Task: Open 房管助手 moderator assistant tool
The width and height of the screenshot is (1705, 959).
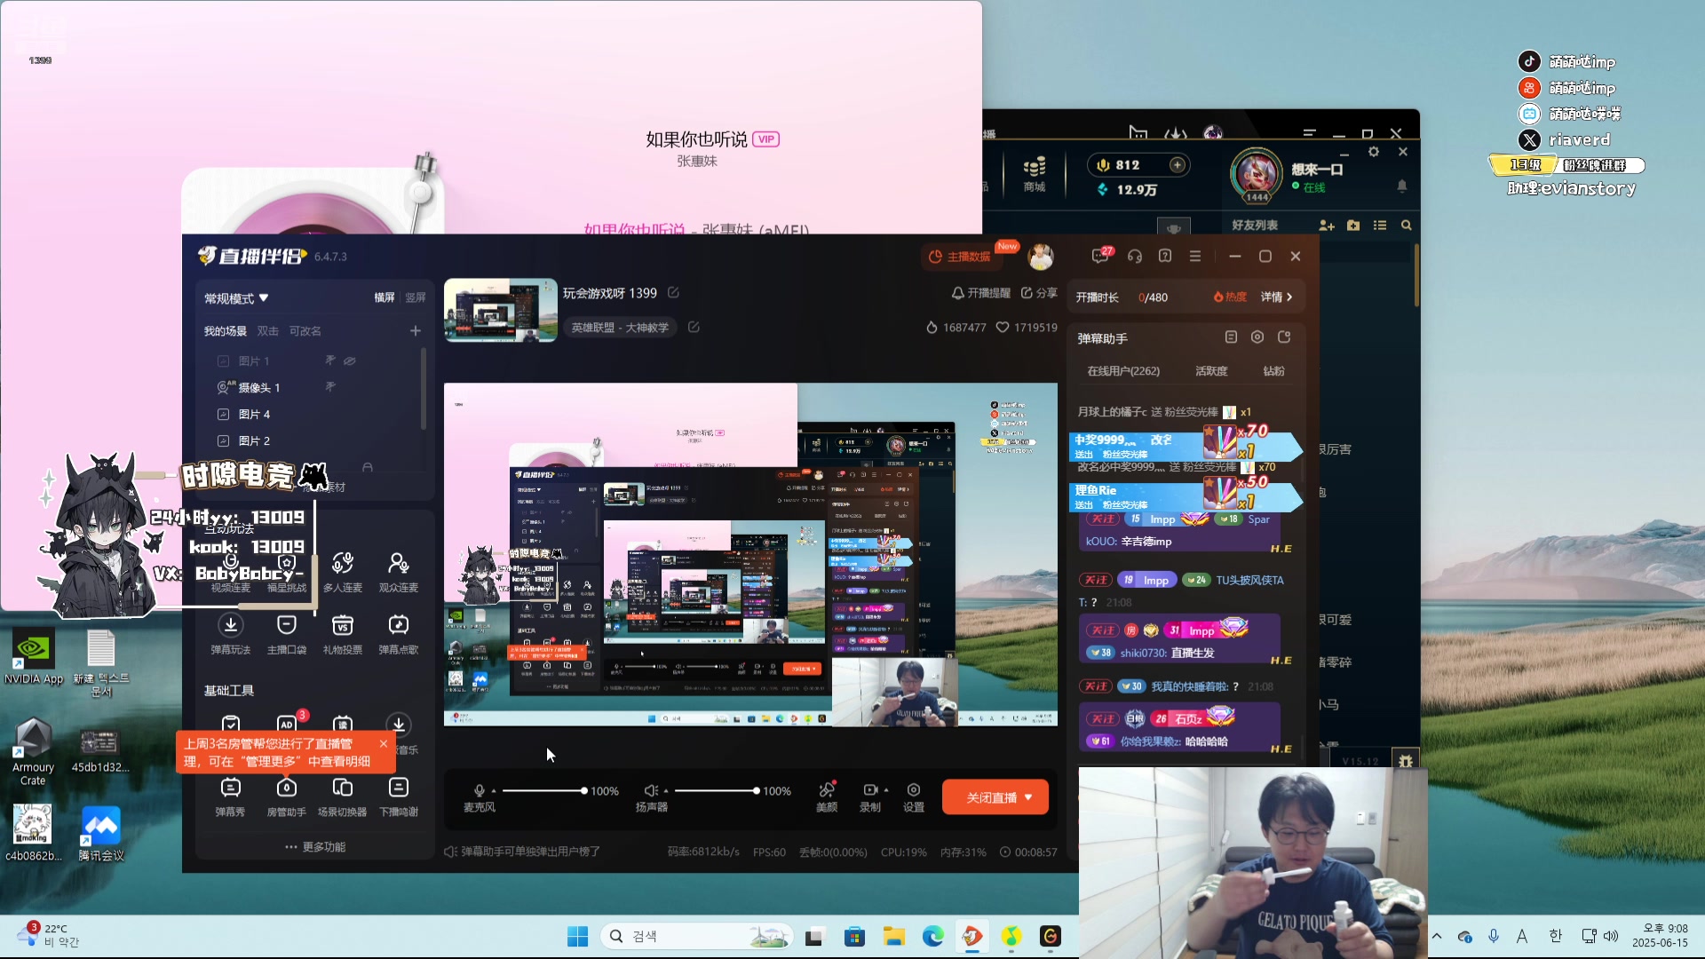Action: pos(286,797)
